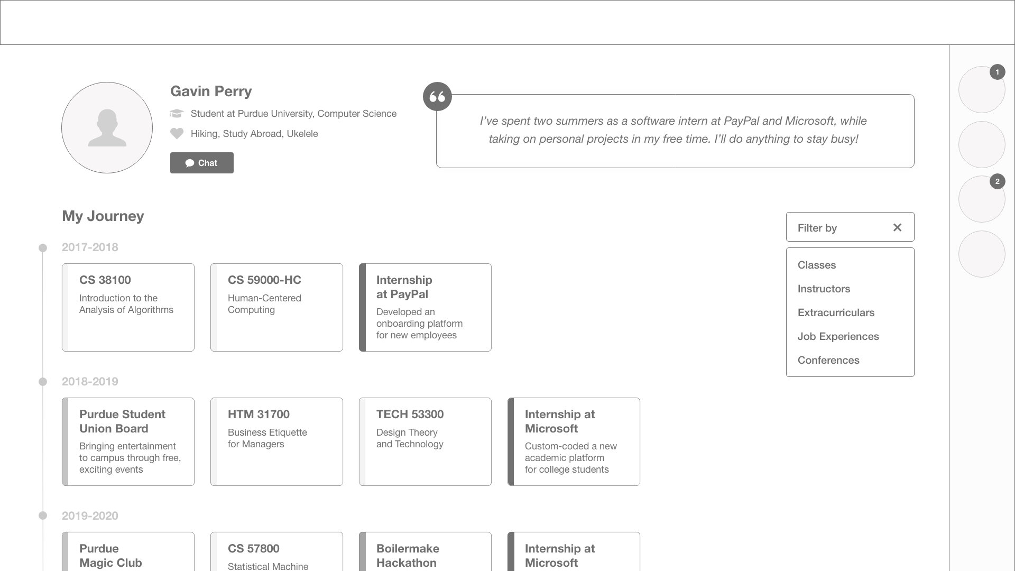Filter journey by Conferences
This screenshot has height=571, width=1015.
(828, 360)
